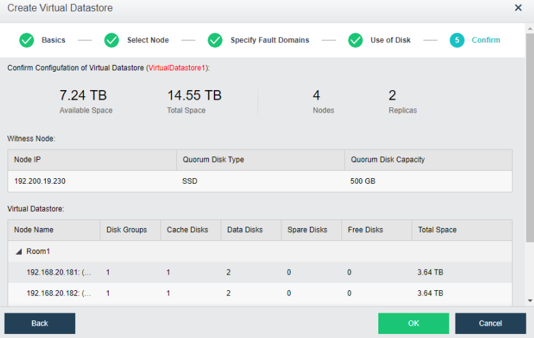Click the Specify Fault Domains checkmark icon
The height and width of the screenshot is (338, 534).
click(x=215, y=40)
